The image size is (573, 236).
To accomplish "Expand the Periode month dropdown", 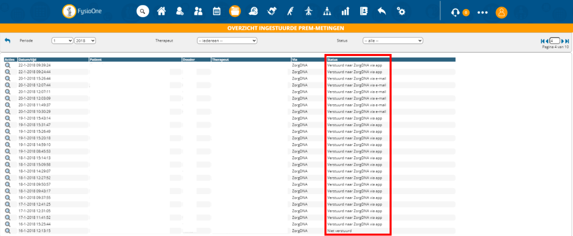I will click(62, 41).
